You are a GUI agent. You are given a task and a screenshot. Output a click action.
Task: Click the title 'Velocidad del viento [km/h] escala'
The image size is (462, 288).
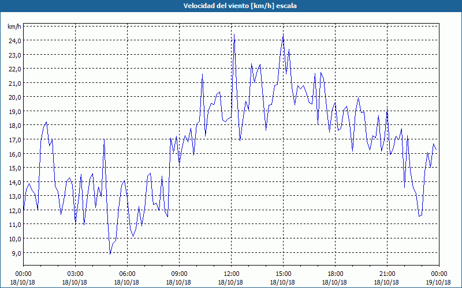pos(240,6)
